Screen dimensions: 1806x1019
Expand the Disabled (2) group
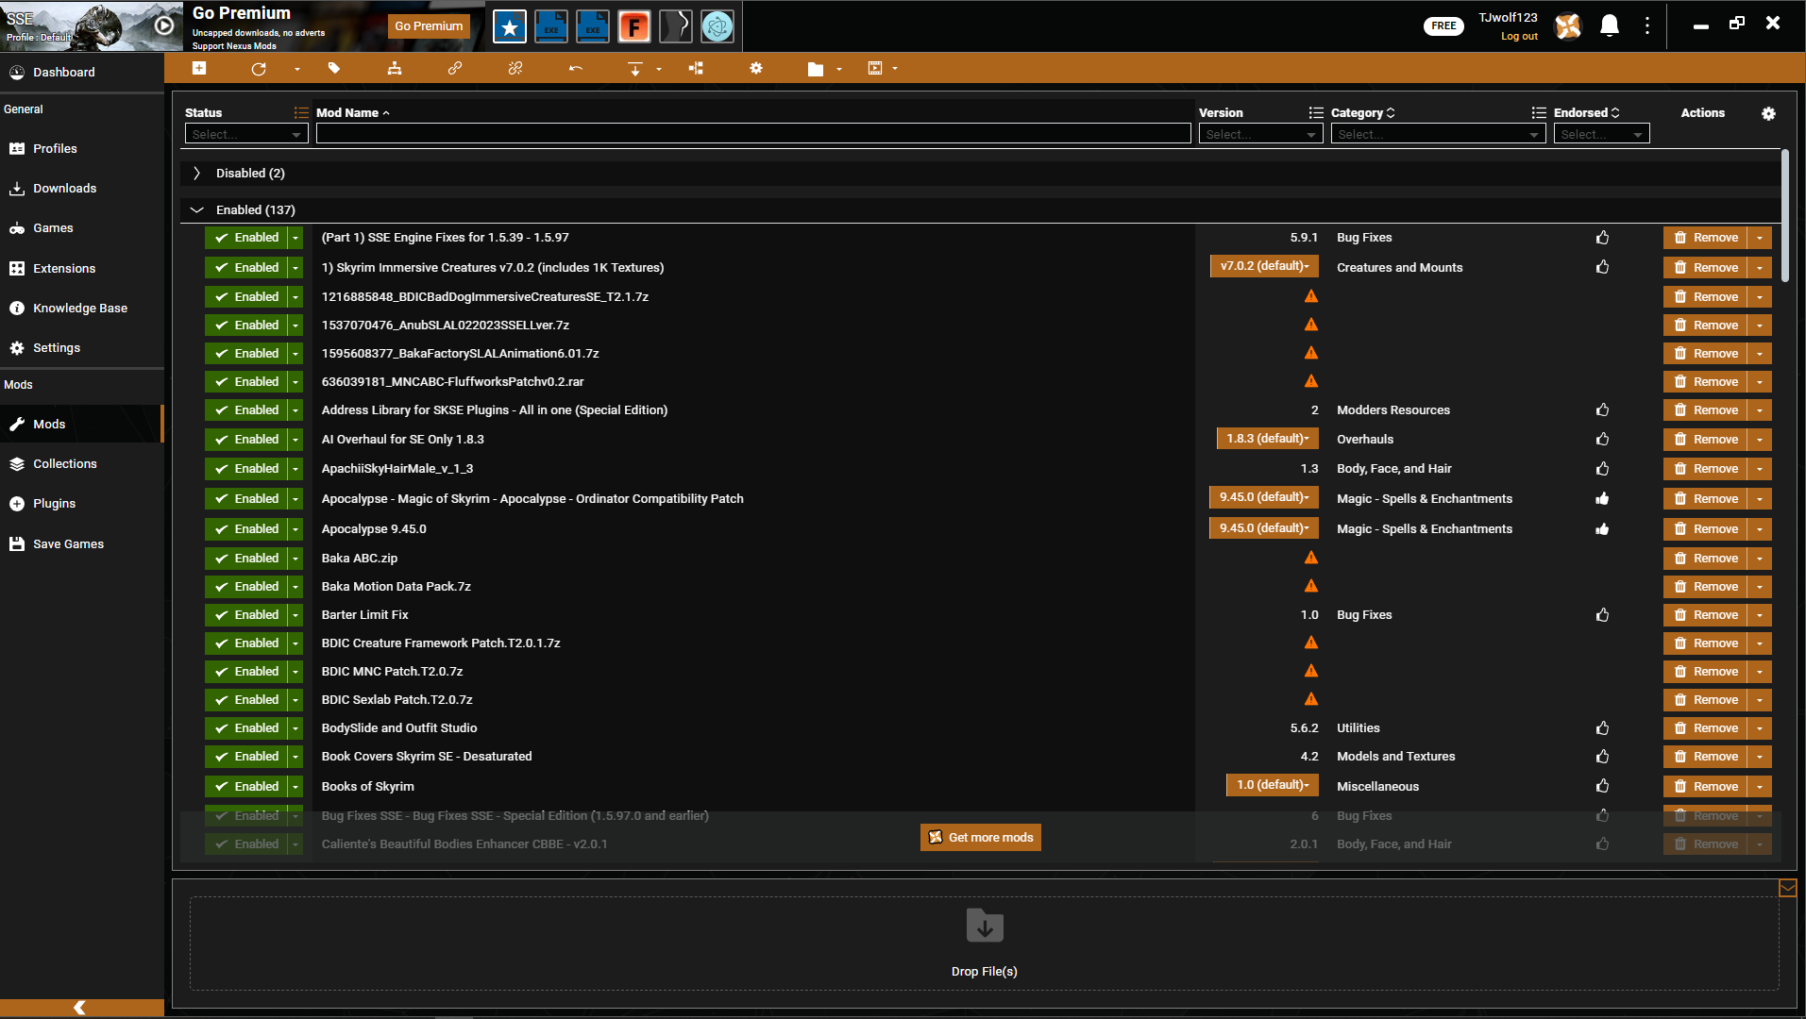[x=196, y=174]
